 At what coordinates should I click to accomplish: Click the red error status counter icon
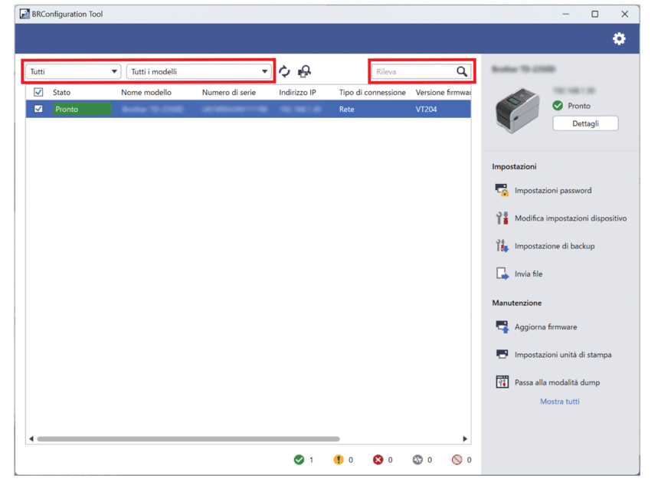click(378, 460)
